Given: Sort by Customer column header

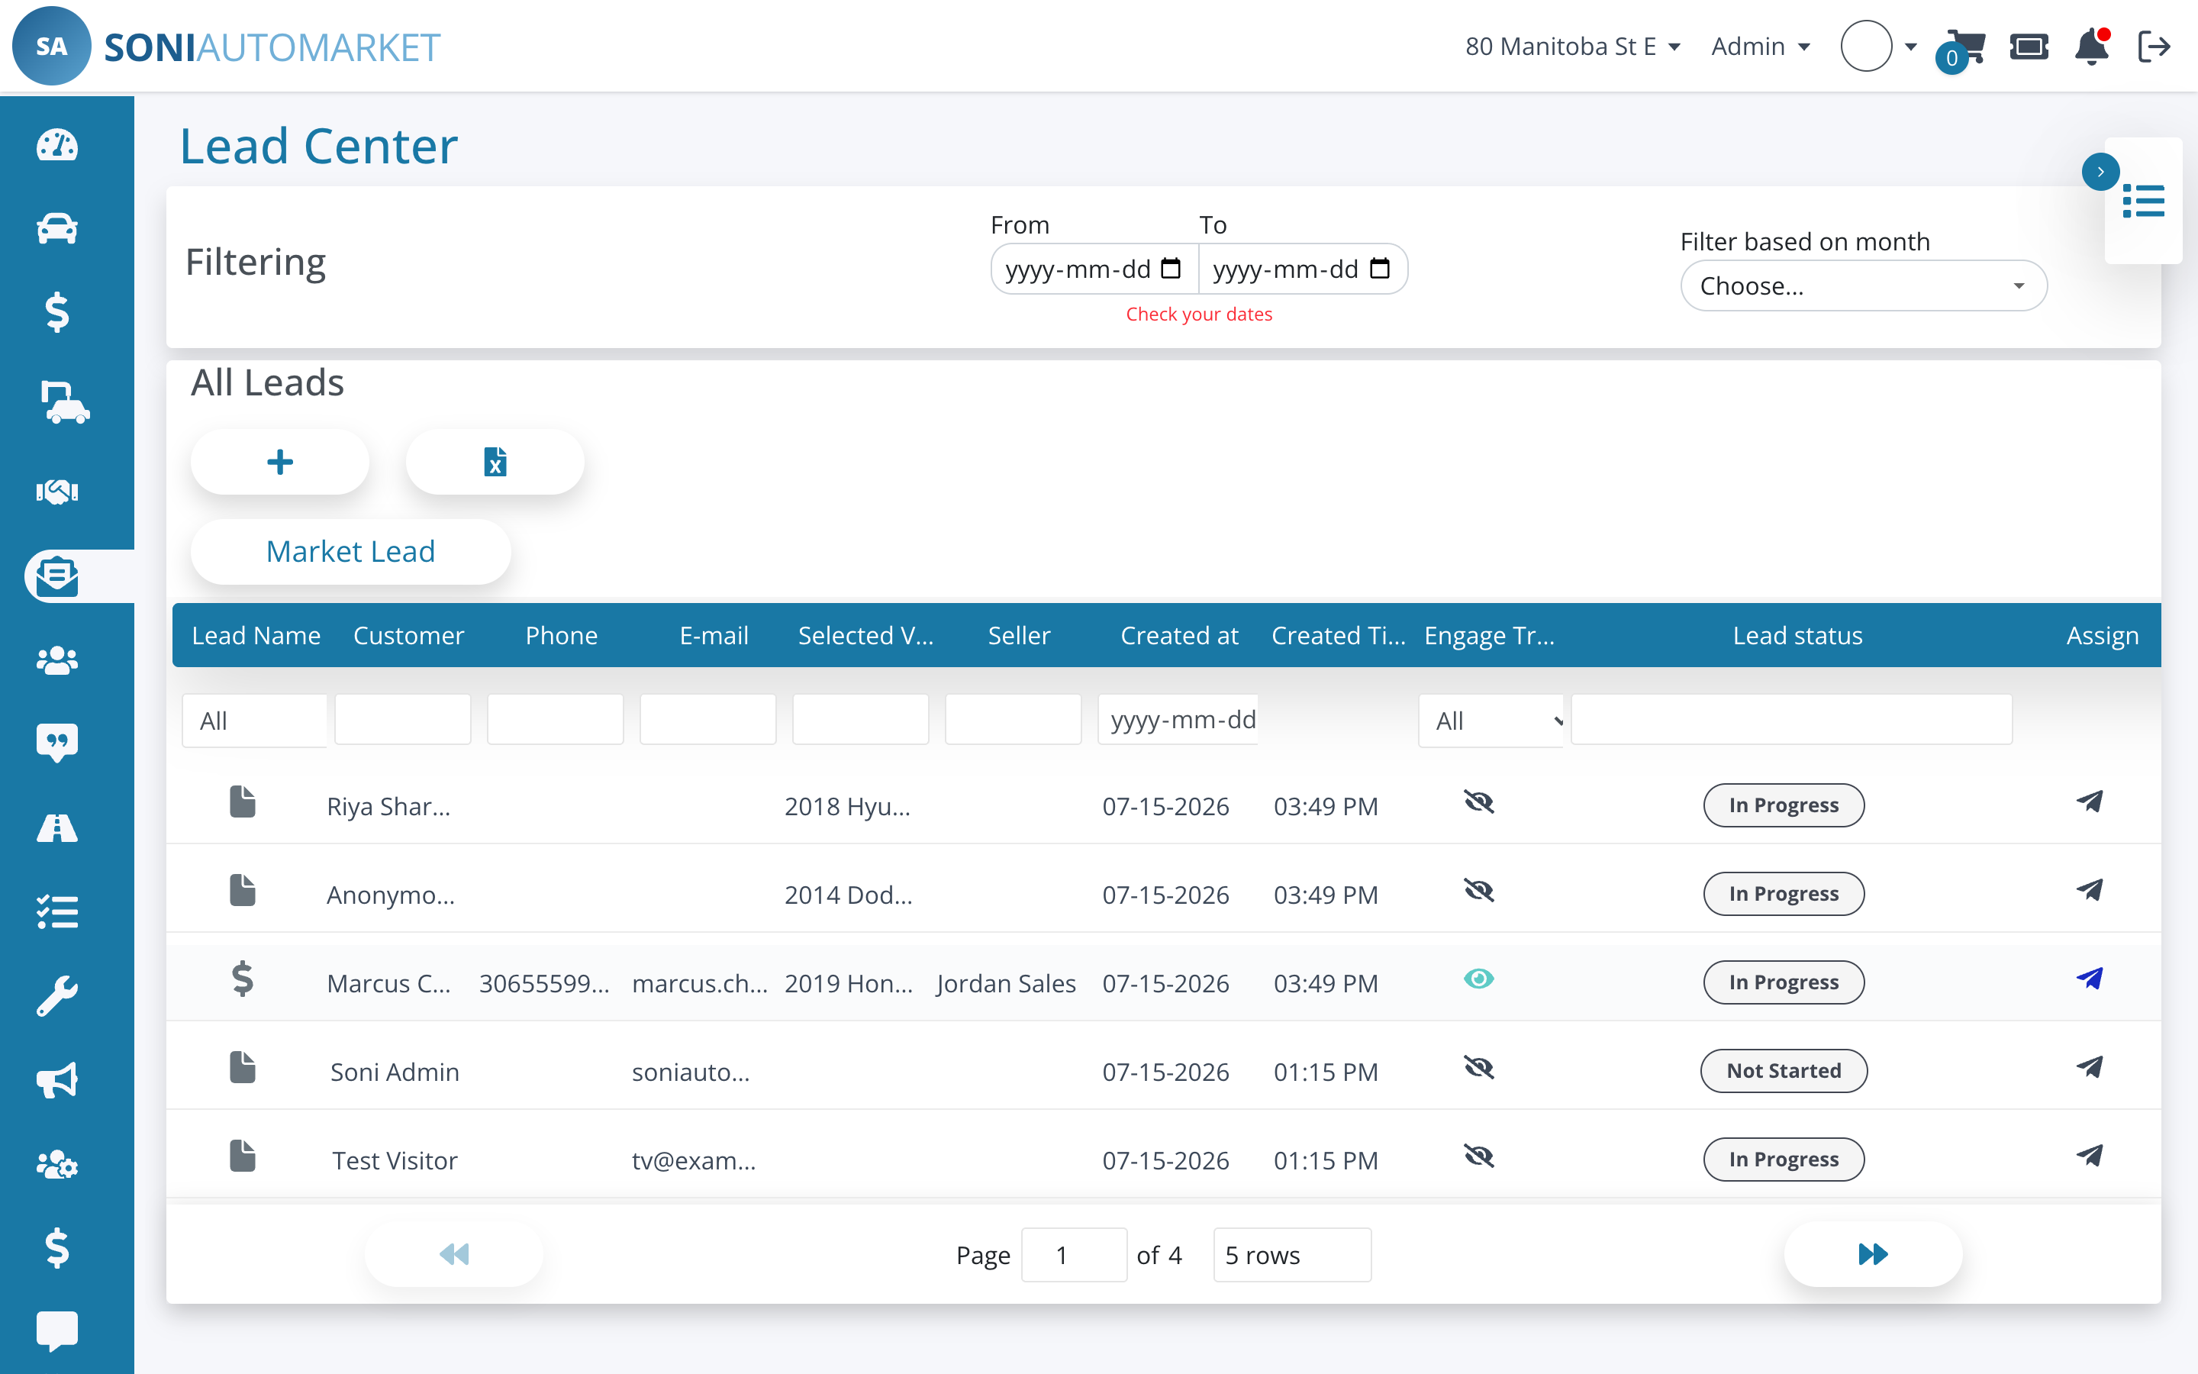Looking at the screenshot, I should click(408, 636).
